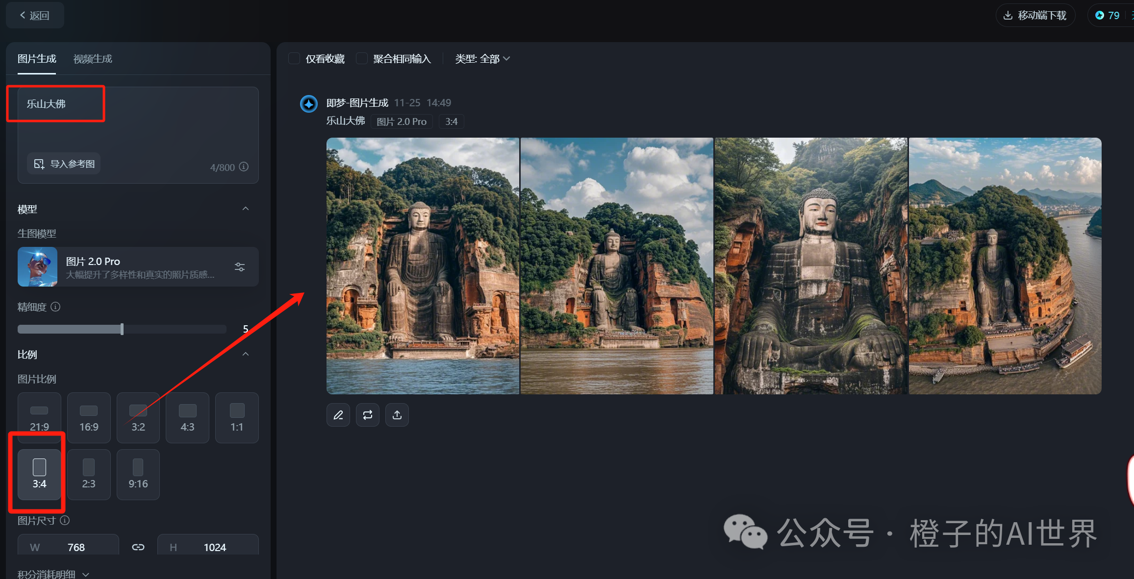Collapse the 比例 section chevron
The image size is (1134, 579).
pos(246,354)
